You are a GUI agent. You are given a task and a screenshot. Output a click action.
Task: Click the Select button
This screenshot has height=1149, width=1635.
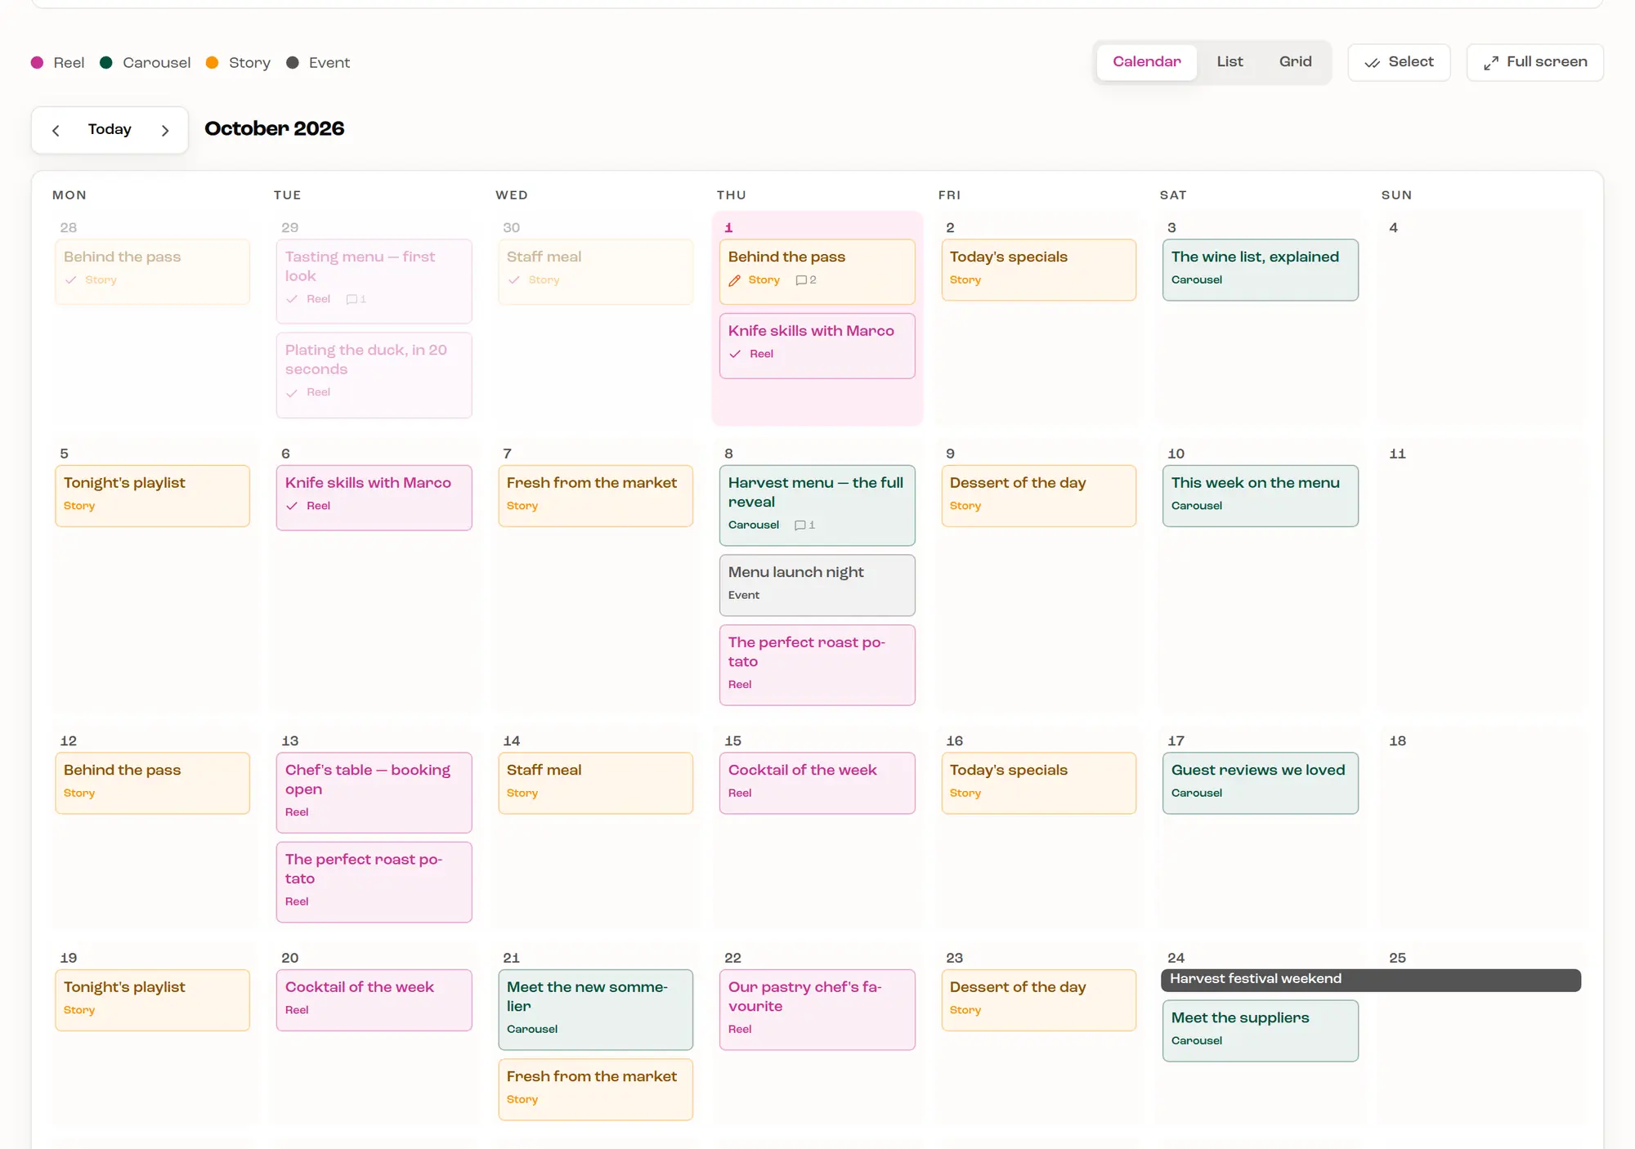1399,62
